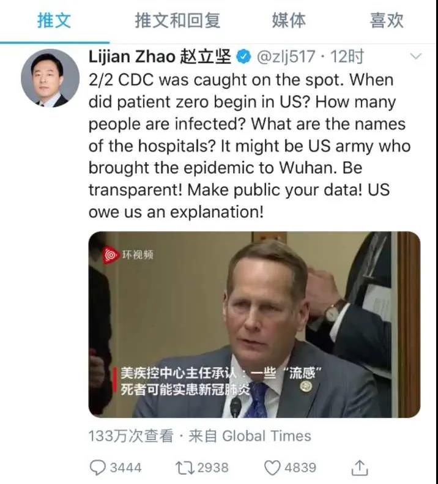Play the embedded CDC hearing video
438x484 pixels.
click(254, 324)
